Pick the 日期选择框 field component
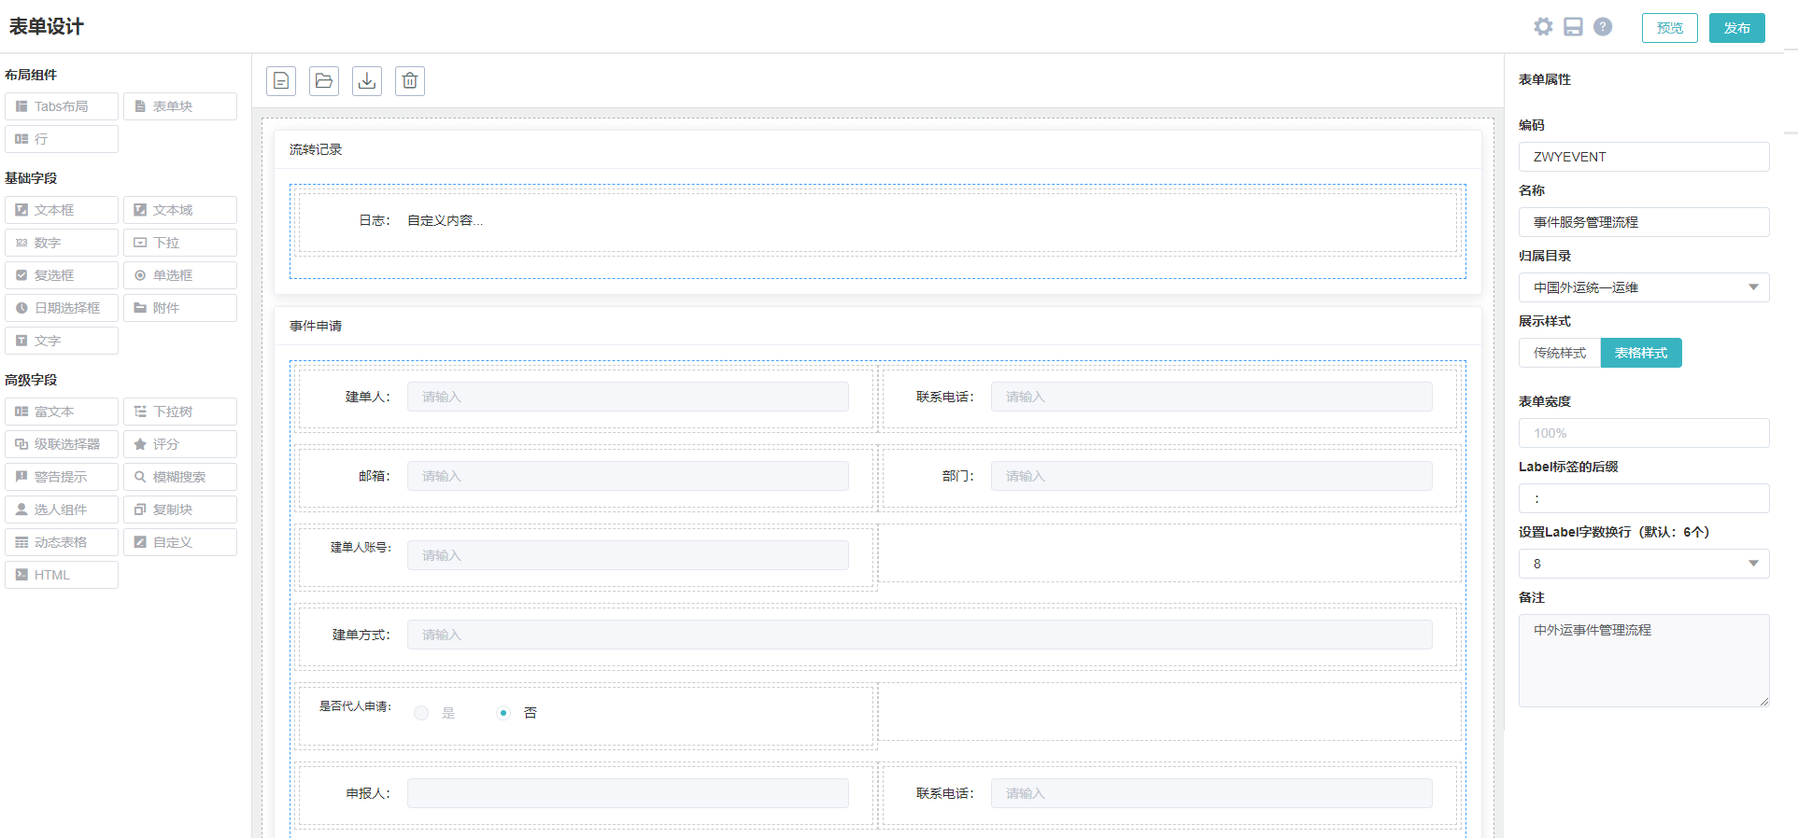The width and height of the screenshot is (1798, 838). click(62, 308)
